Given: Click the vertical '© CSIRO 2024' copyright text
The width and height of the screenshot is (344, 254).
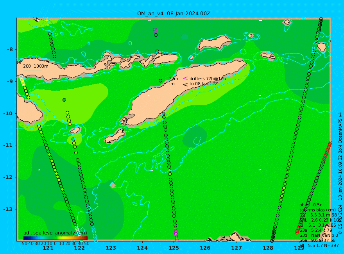Looking at the screenshot, I should coord(340,219).
